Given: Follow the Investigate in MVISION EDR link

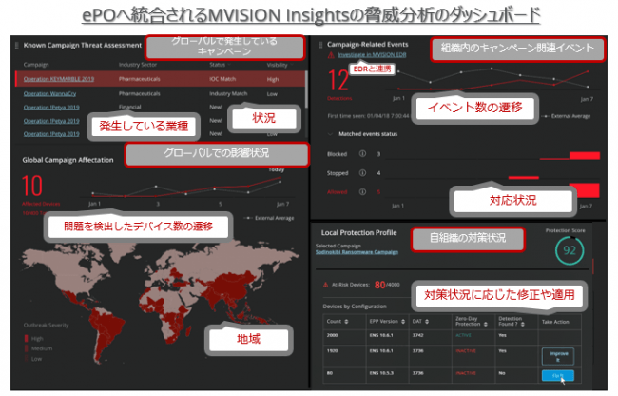Looking at the screenshot, I should (x=372, y=55).
